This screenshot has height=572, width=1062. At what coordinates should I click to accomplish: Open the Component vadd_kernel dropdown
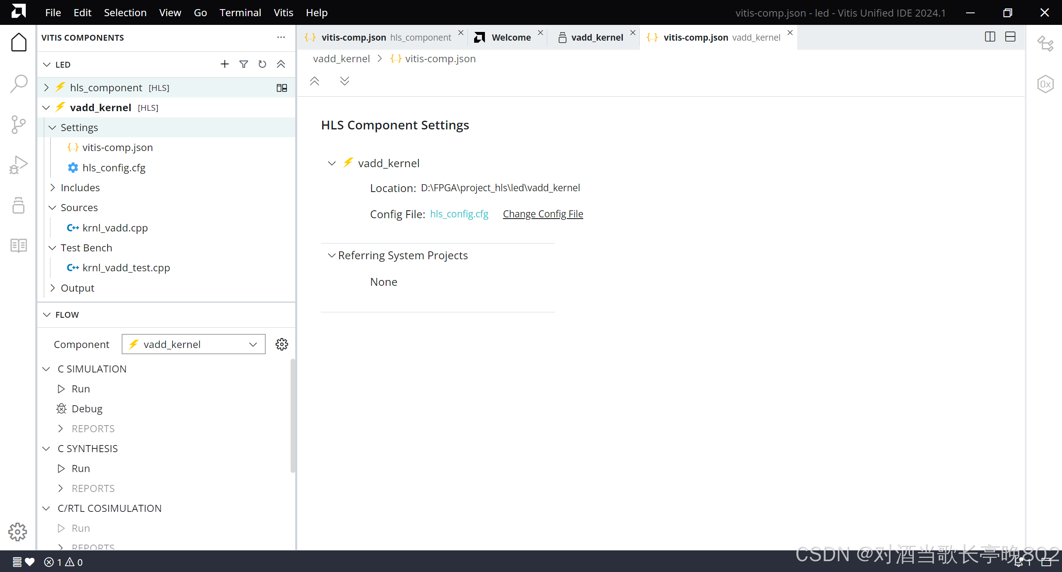point(193,344)
